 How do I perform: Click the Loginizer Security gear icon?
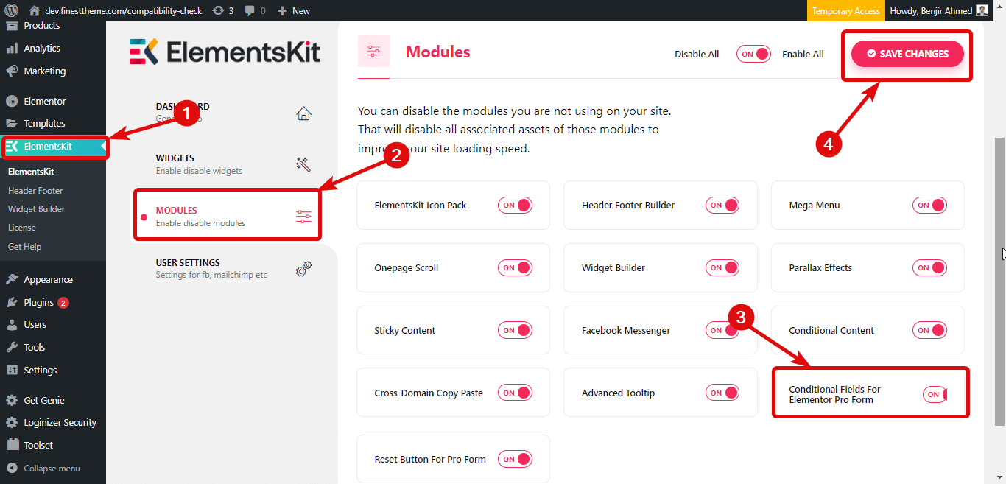click(x=12, y=422)
